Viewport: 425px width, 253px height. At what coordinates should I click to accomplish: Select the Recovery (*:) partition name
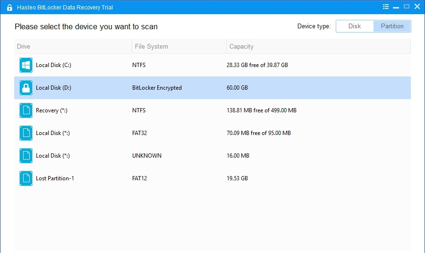(x=52, y=110)
